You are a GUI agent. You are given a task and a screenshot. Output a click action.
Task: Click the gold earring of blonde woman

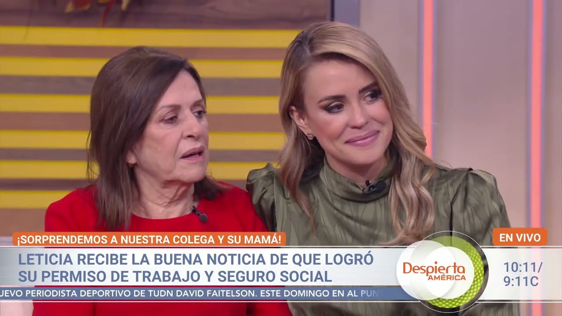point(310,135)
